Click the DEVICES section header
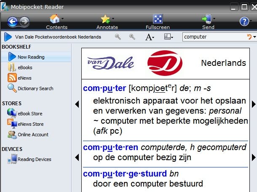Image resolution: width=257 pixels, height=192 pixels. [12, 149]
